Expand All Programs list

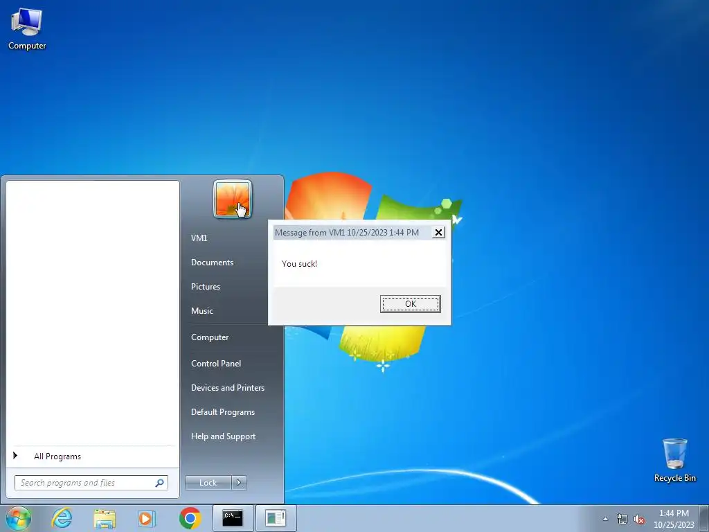[57, 456]
